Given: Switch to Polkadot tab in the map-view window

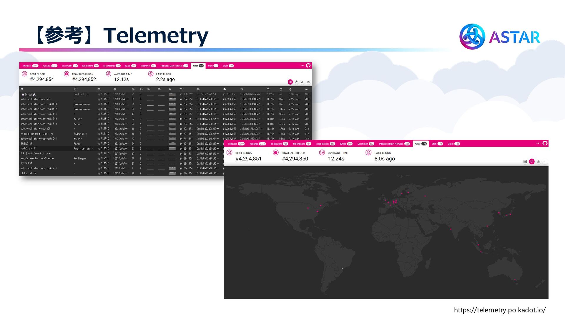Looking at the screenshot, I should click(x=236, y=144).
